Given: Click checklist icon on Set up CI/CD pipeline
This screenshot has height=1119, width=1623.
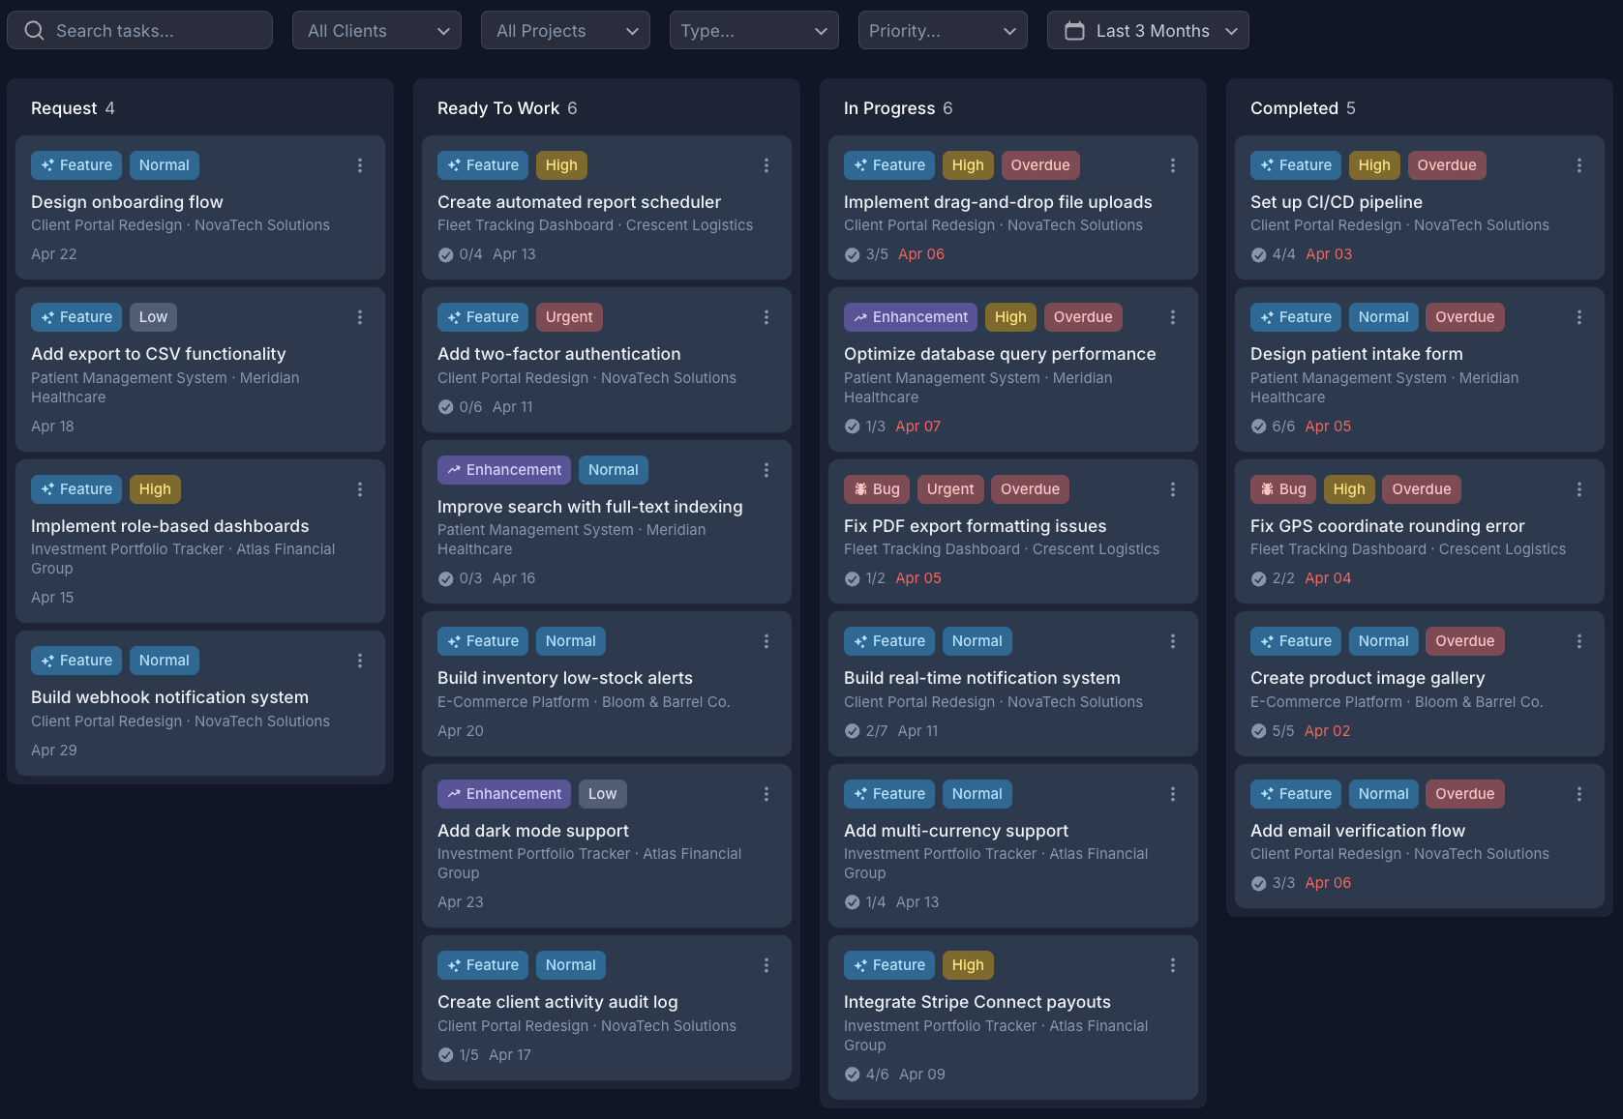Looking at the screenshot, I should pos(1258,255).
